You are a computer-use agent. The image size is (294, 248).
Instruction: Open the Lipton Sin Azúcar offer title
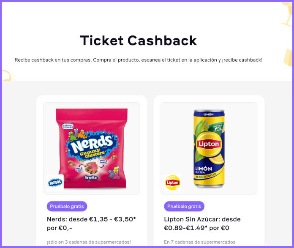point(202,223)
